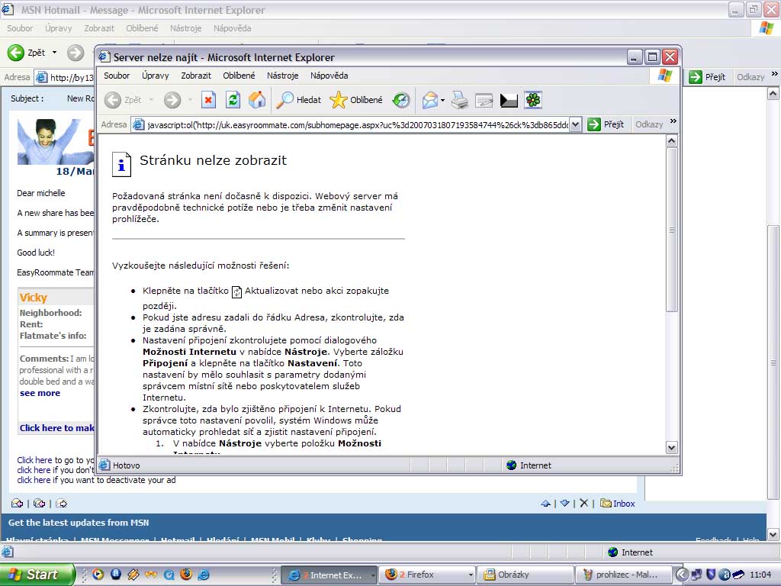Open the Mail icon dropdown arrow
The width and height of the screenshot is (781, 586).
tap(443, 100)
